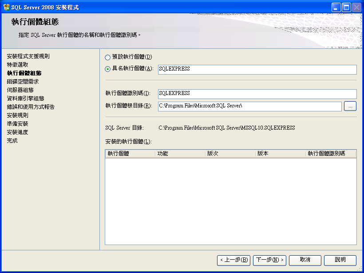364x273 pixels.
Task: Minimize the setup window
Action: tap(336, 8)
